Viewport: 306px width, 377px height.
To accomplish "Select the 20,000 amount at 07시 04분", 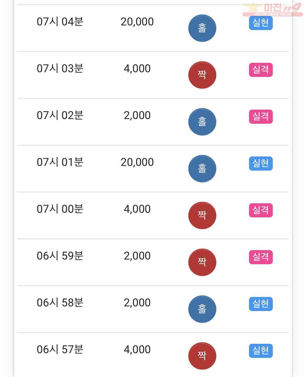I will point(137,22).
